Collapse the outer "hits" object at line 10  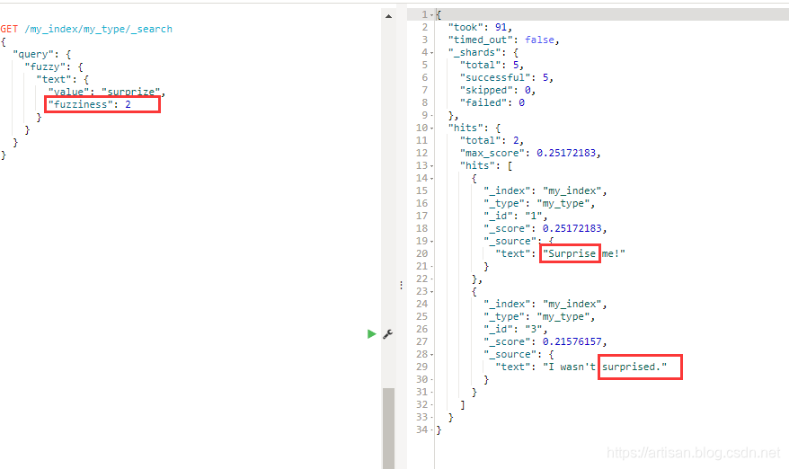(431, 128)
